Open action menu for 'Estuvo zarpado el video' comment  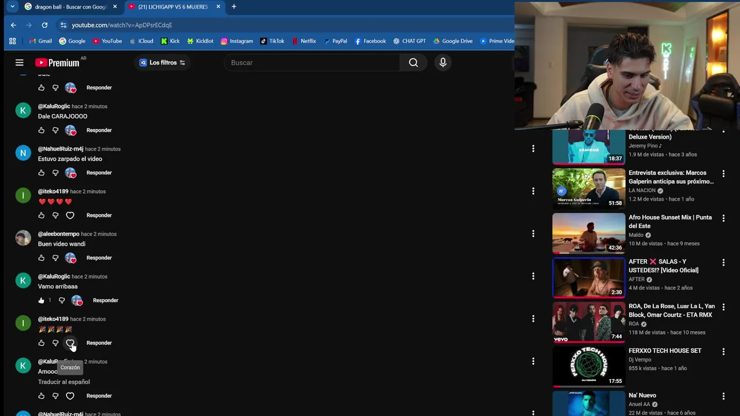(x=533, y=148)
